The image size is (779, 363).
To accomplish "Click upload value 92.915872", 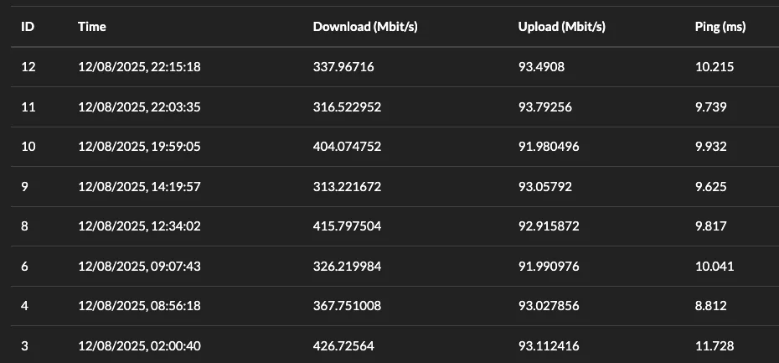I will [x=549, y=226].
